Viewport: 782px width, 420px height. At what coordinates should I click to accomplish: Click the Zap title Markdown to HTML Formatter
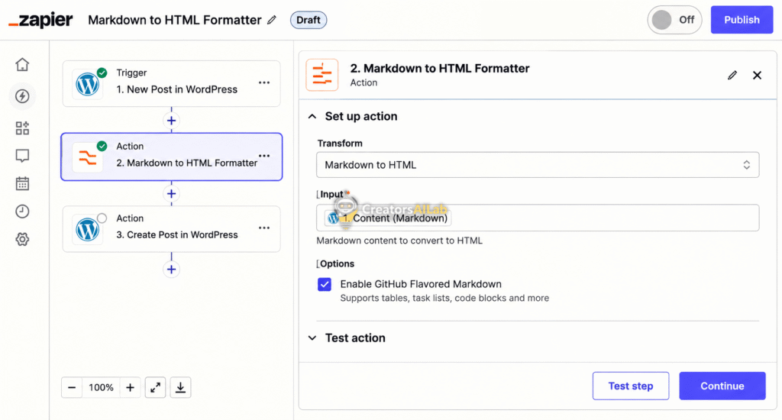[x=175, y=20]
